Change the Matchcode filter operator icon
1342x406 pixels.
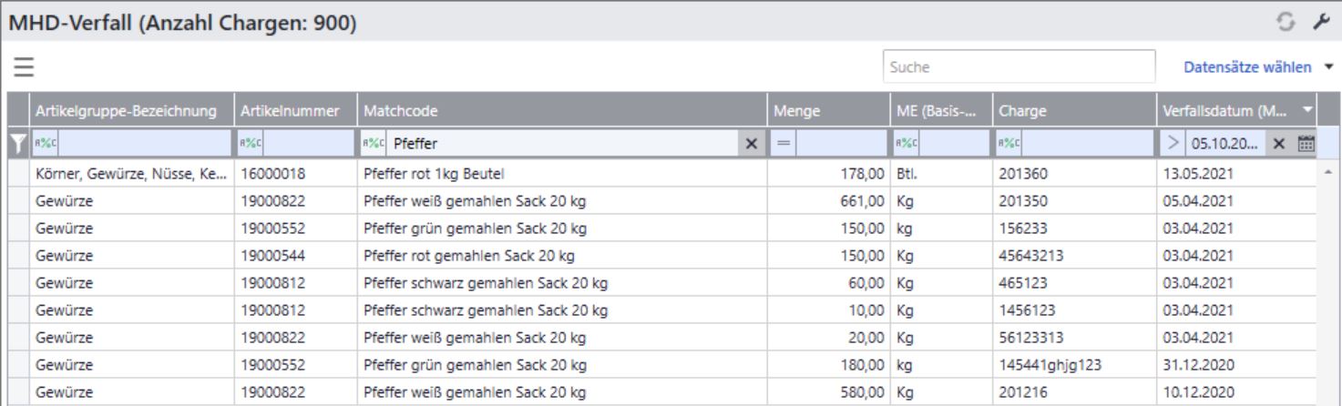pyautogui.click(x=372, y=143)
